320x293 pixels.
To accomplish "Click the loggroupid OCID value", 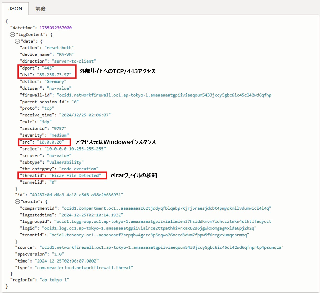I will pyautogui.click(x=163, y=221).
